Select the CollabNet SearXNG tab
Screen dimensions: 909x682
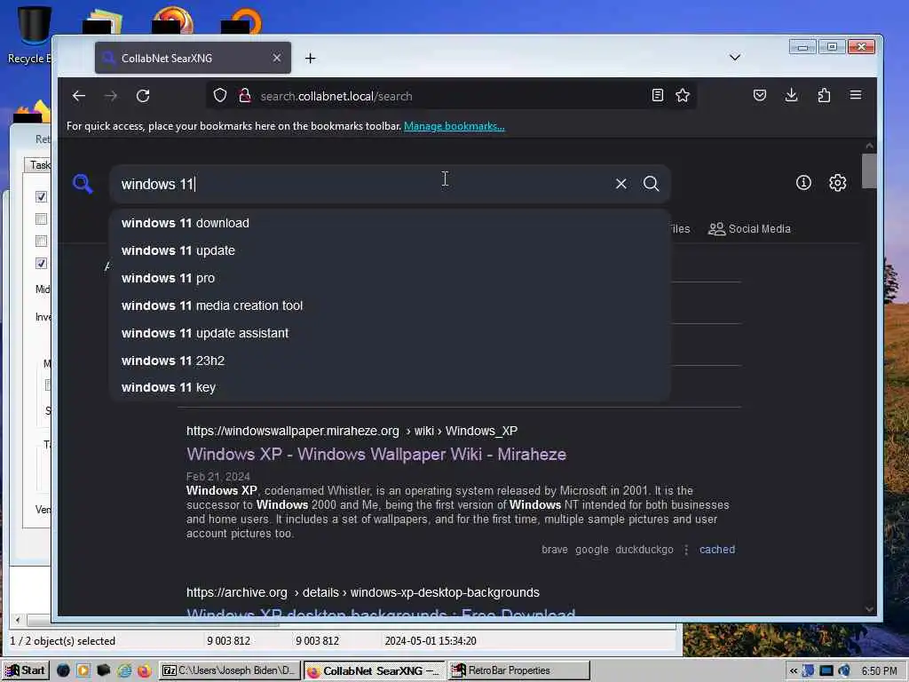point(193,58)
